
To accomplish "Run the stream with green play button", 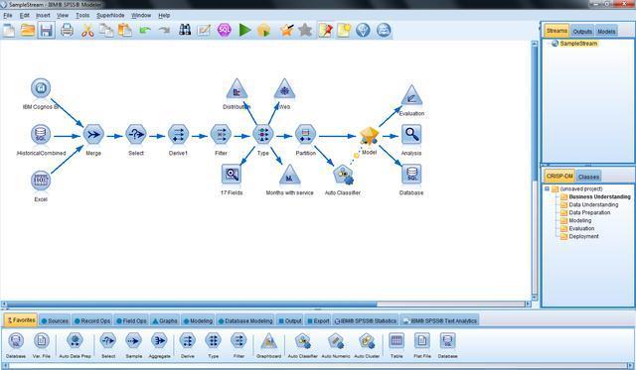I will [244, 31].
